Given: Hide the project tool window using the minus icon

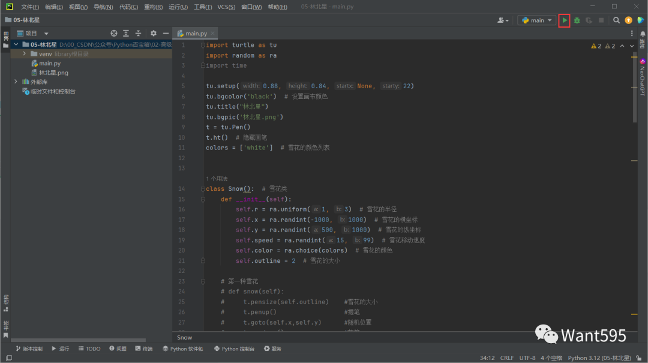Looking at the screenshot, I should [x=164, y=34].
